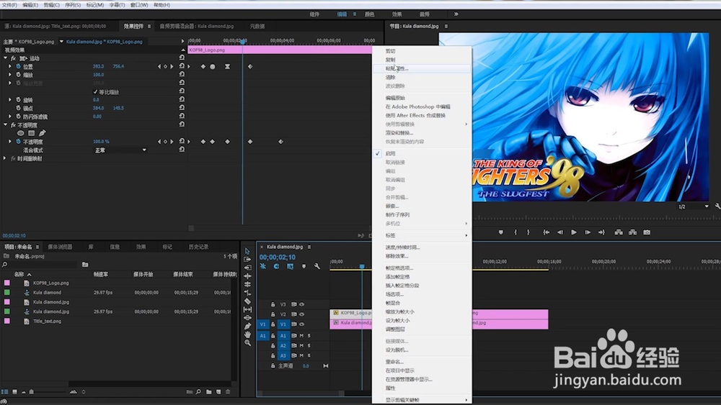Switch to 颜色 workspace
721x405 pixels.
[x=369, y=14]
